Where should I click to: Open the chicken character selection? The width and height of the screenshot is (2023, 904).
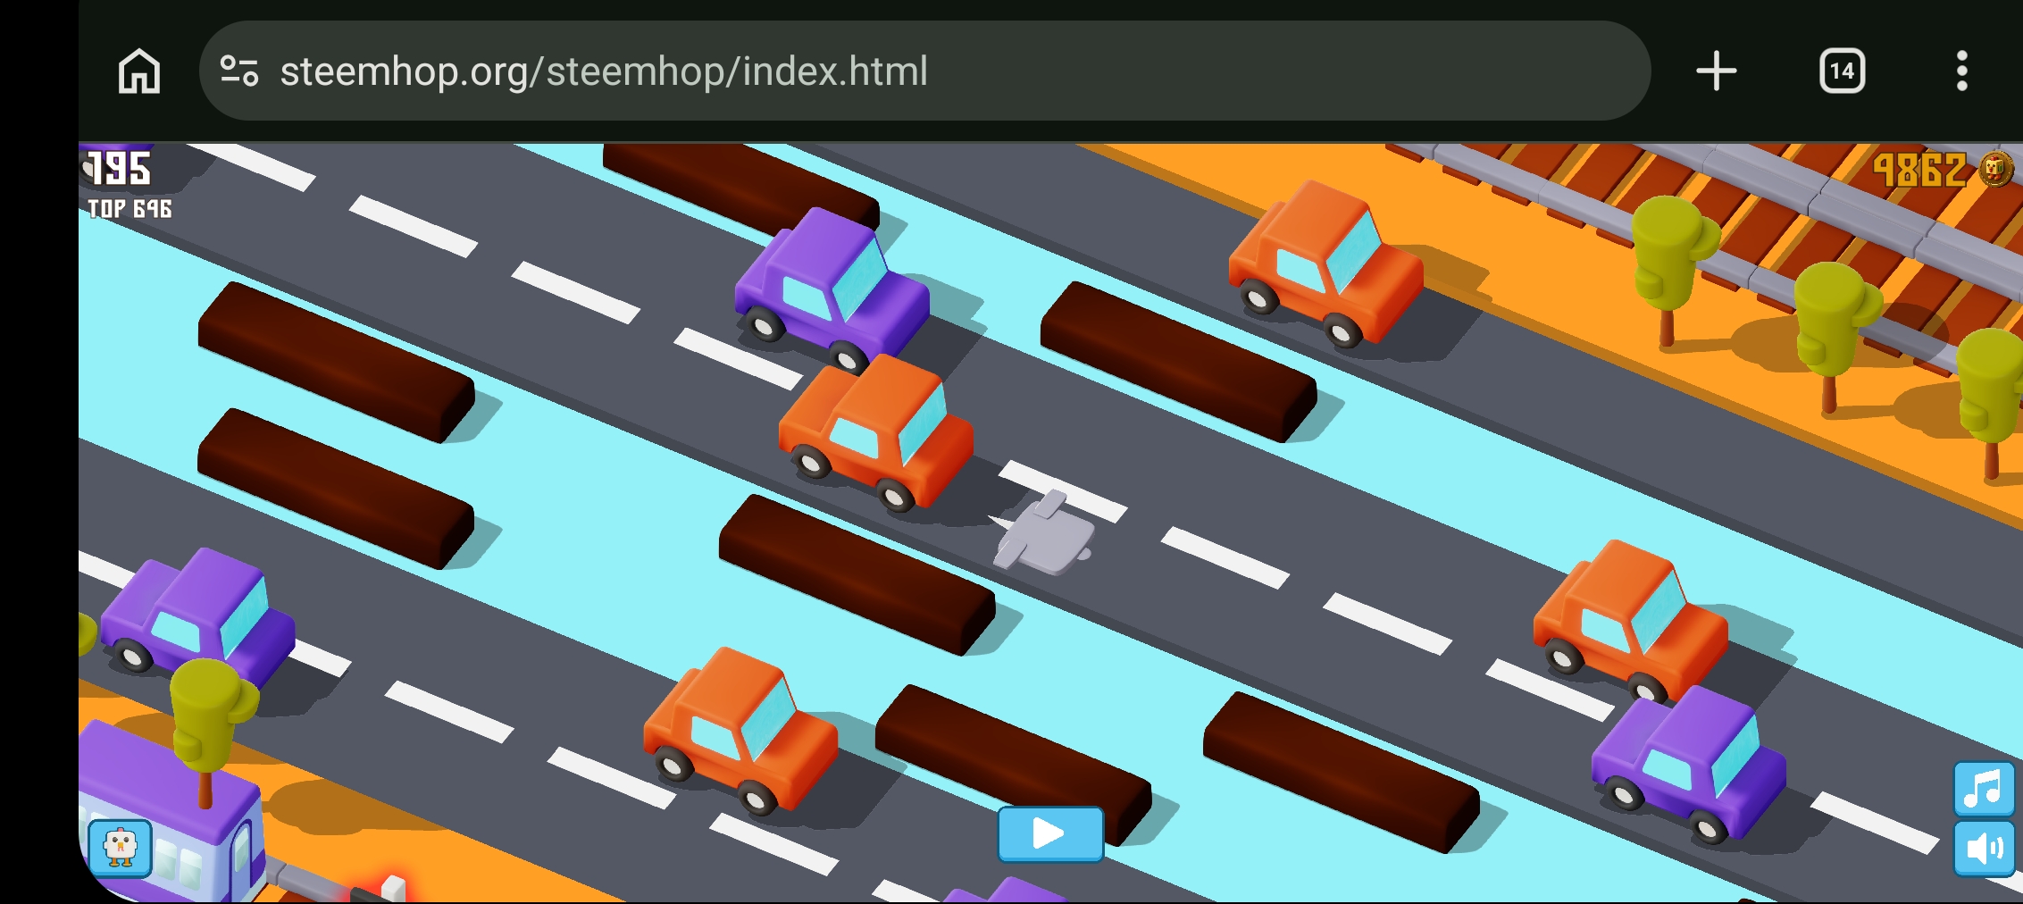(121, 848)
